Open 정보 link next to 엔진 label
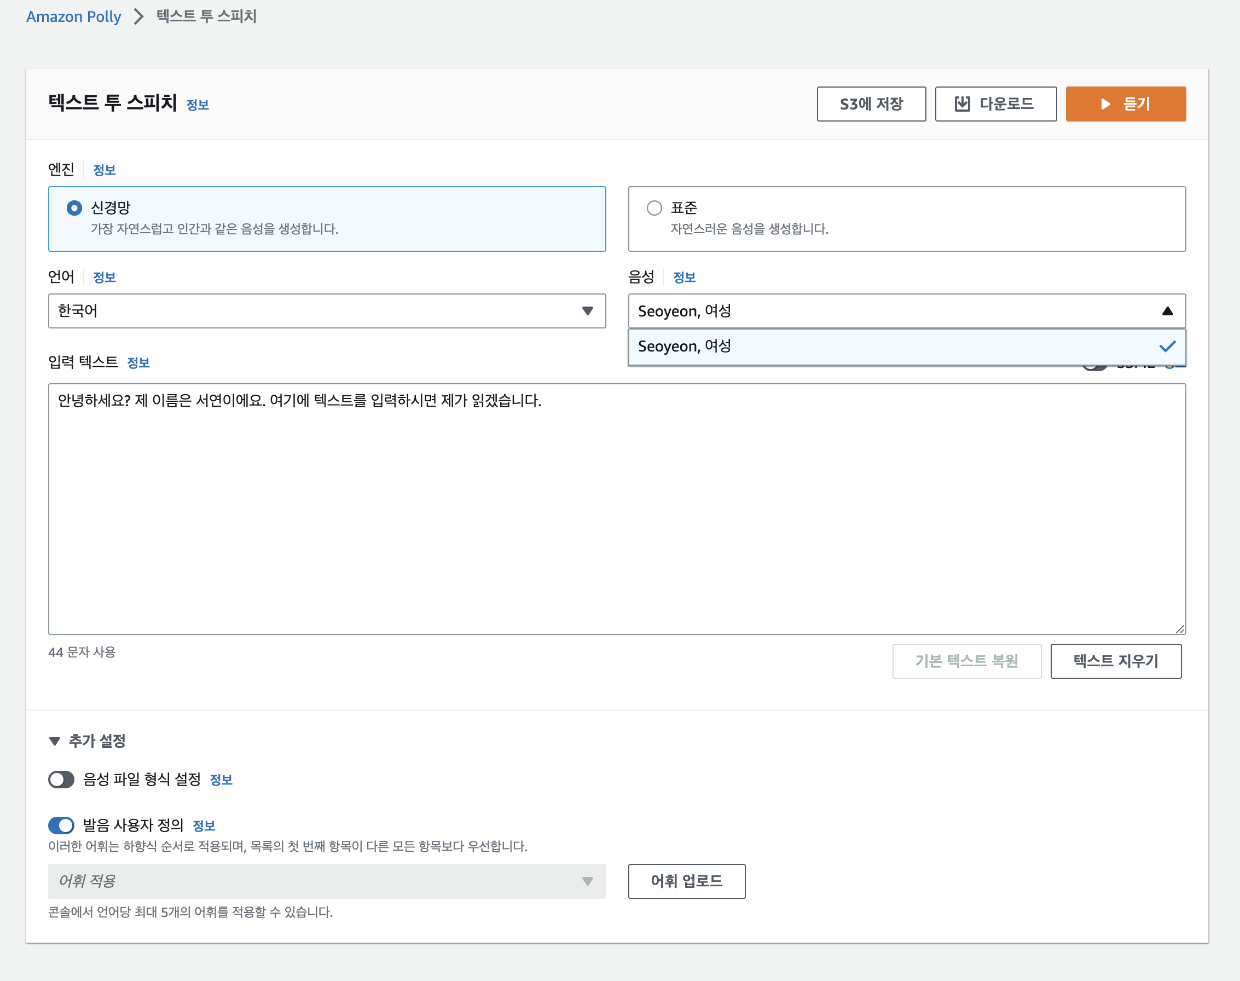 click(105, 170)
